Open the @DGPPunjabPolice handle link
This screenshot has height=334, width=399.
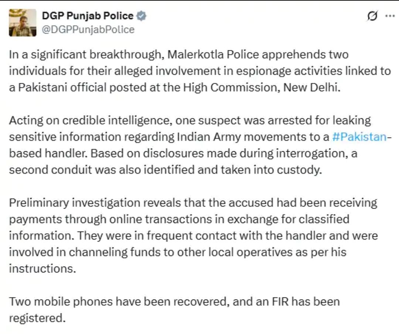[x=88, y=30]
